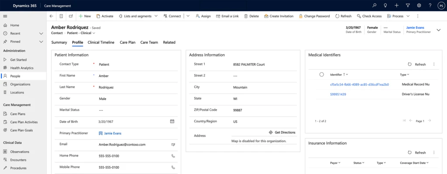The image size is (447, 174).
Task: Open the search icon in top bar
Action: [374, 5]
